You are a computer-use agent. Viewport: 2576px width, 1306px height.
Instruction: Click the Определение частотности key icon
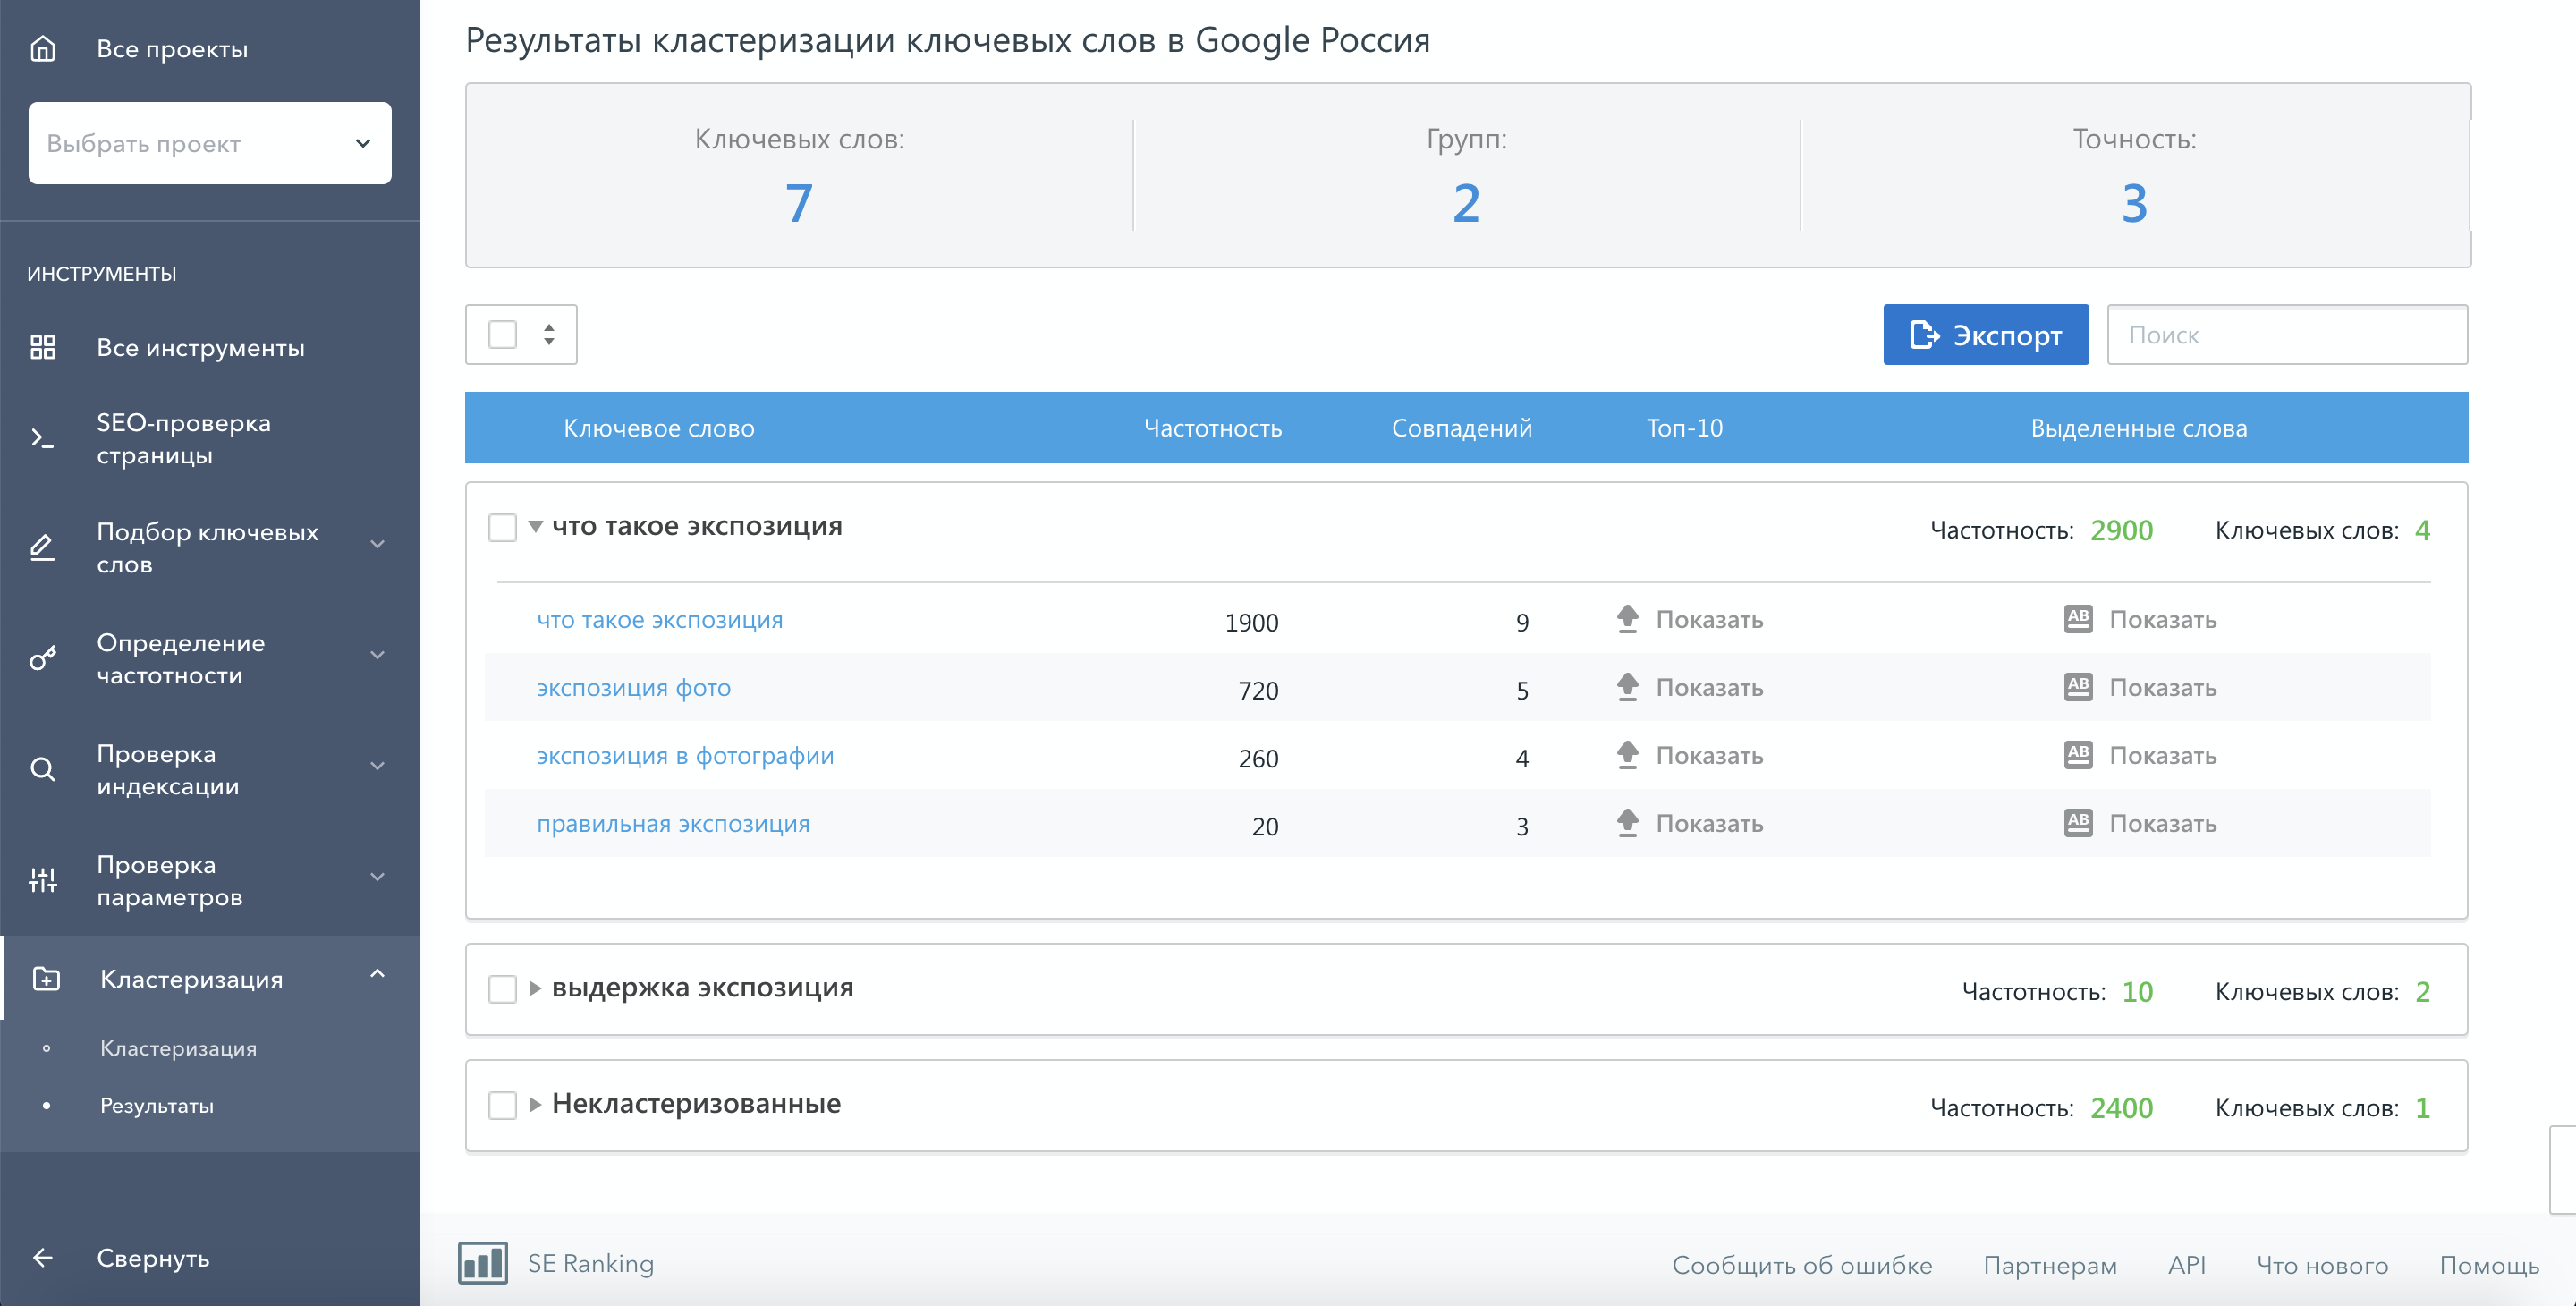coord(43,658)
